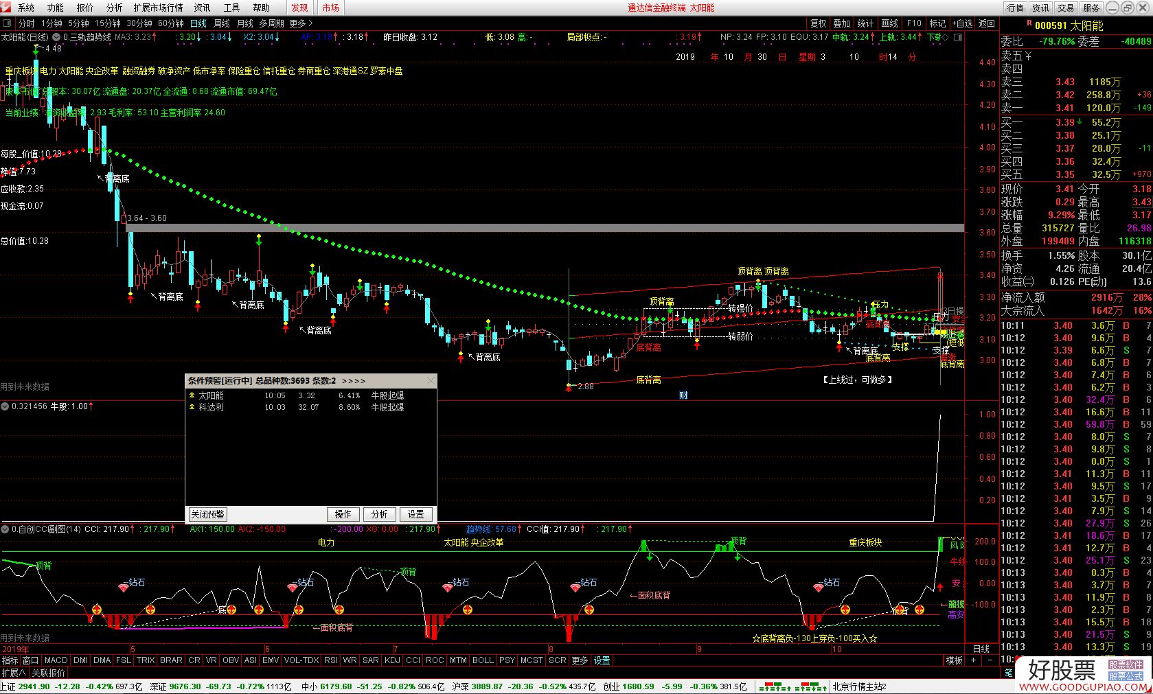Open the 关联报价 tab
The width and height of the screenshot is (1153, 694).
pos(49,673)
